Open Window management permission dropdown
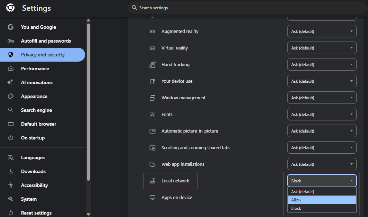The width and height of the screenshot is (368, 217). 322,98
